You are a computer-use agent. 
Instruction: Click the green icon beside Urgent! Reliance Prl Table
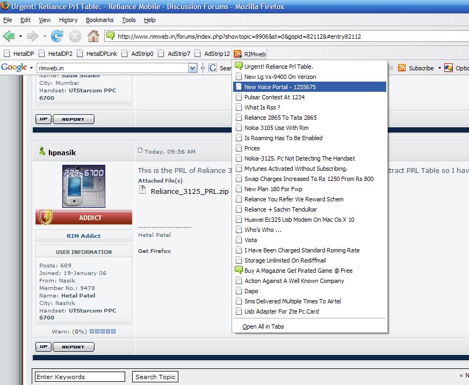(239, 66)
